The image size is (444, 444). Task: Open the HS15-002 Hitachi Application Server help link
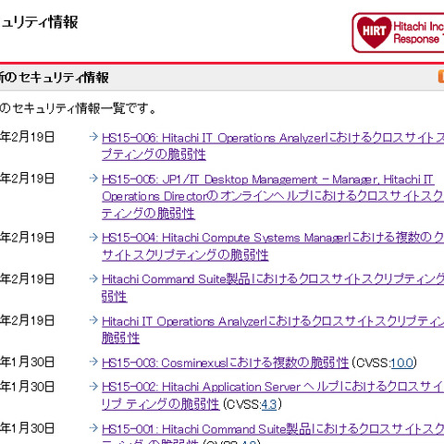[x=273, y=395]
